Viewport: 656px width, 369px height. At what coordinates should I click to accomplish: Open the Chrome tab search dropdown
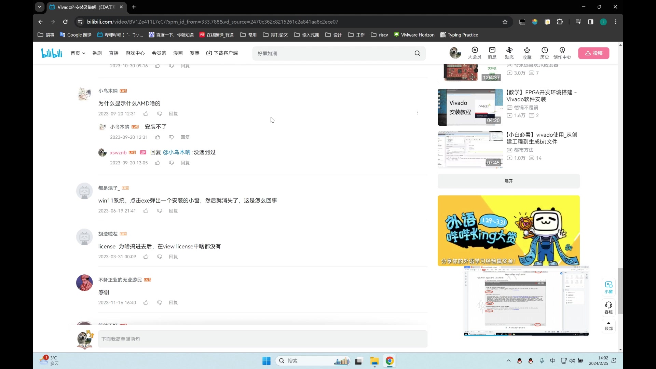[x=40, y=7]
